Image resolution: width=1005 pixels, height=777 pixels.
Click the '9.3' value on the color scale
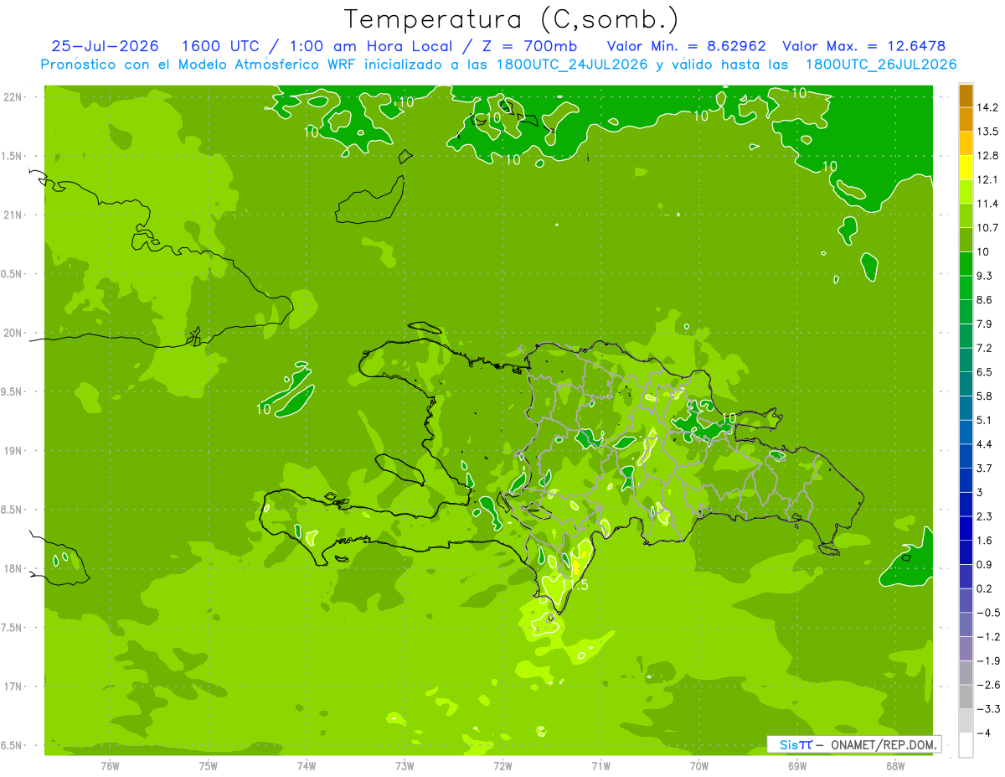point(984,276)
